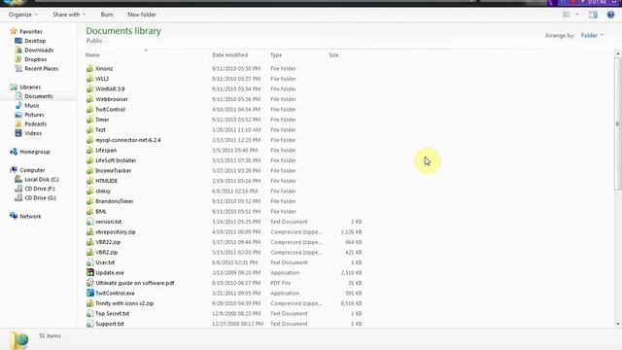Select the Tezt folder icon
This screenshot has width=622, height=350.
pyautogui.click(x=90, y=129)
